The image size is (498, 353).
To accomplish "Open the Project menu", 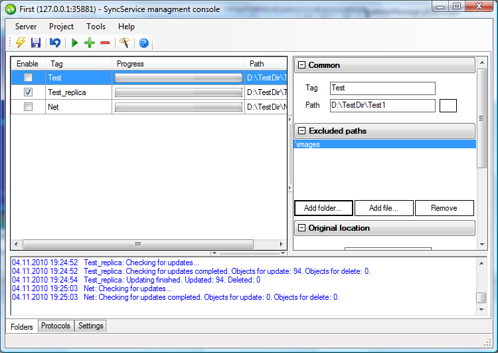I will pos(61,27).
